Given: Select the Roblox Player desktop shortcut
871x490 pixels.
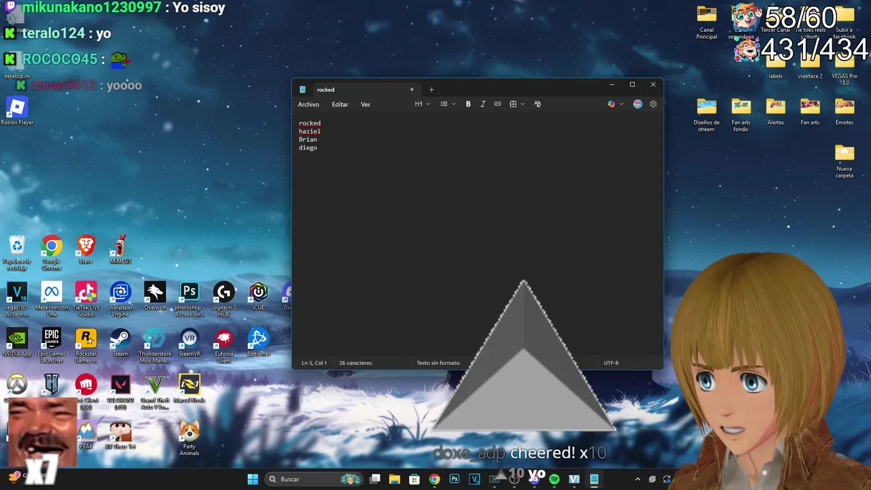Looking at the screenshot, I should [17, 111].
